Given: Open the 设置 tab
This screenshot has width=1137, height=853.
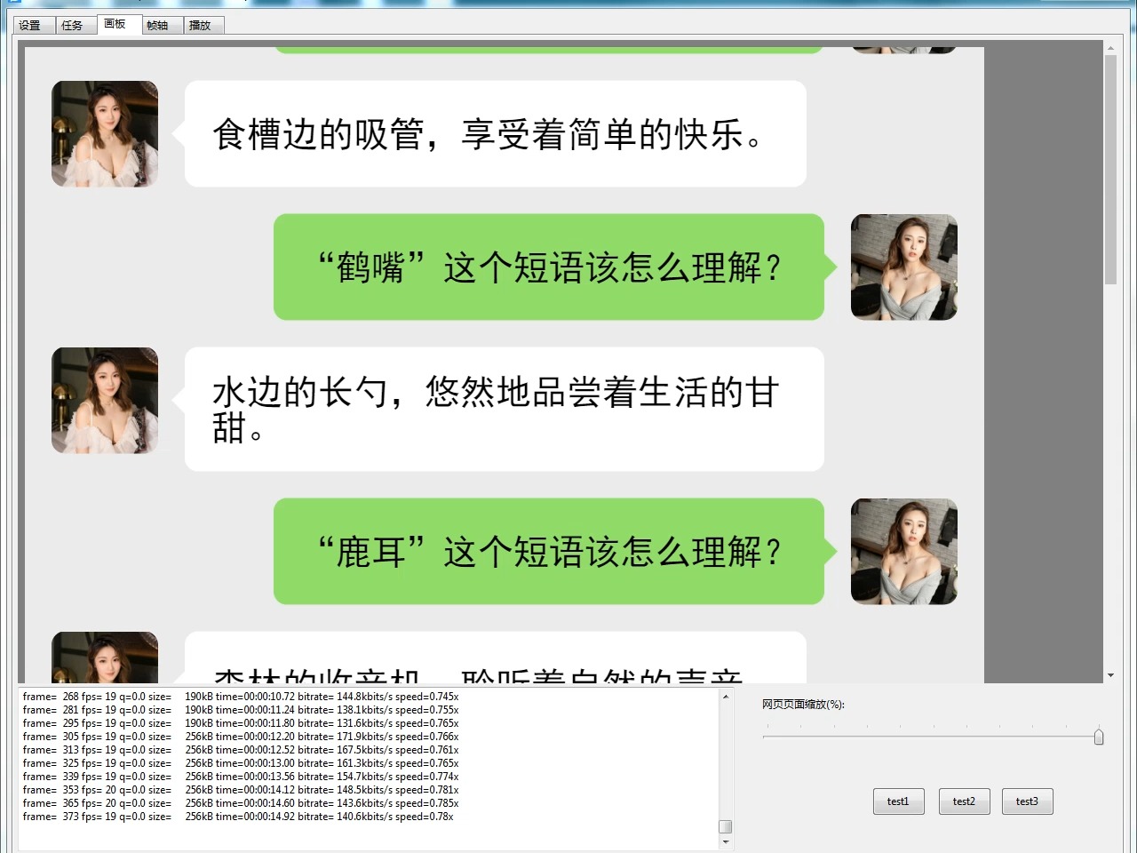Looking at the screenshot, I should tap(33, 25).
